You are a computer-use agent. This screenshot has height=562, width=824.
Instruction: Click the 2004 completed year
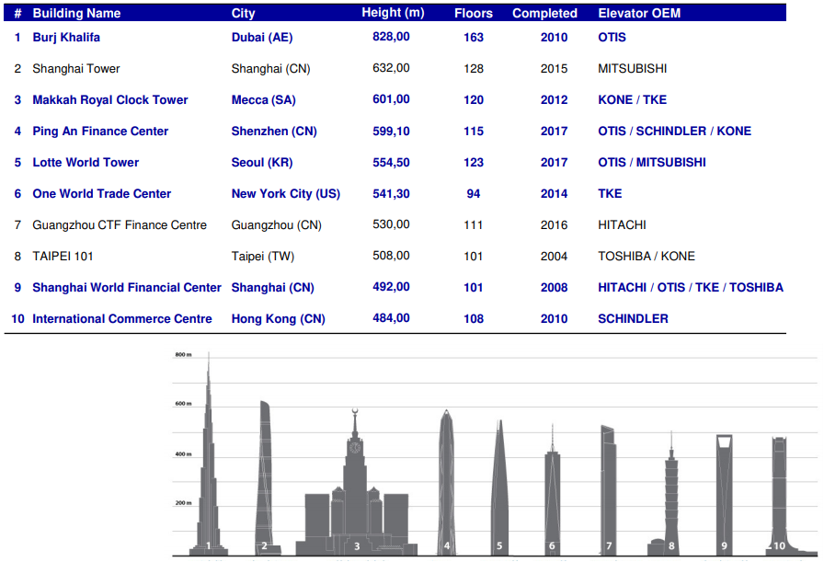(554, 257)
